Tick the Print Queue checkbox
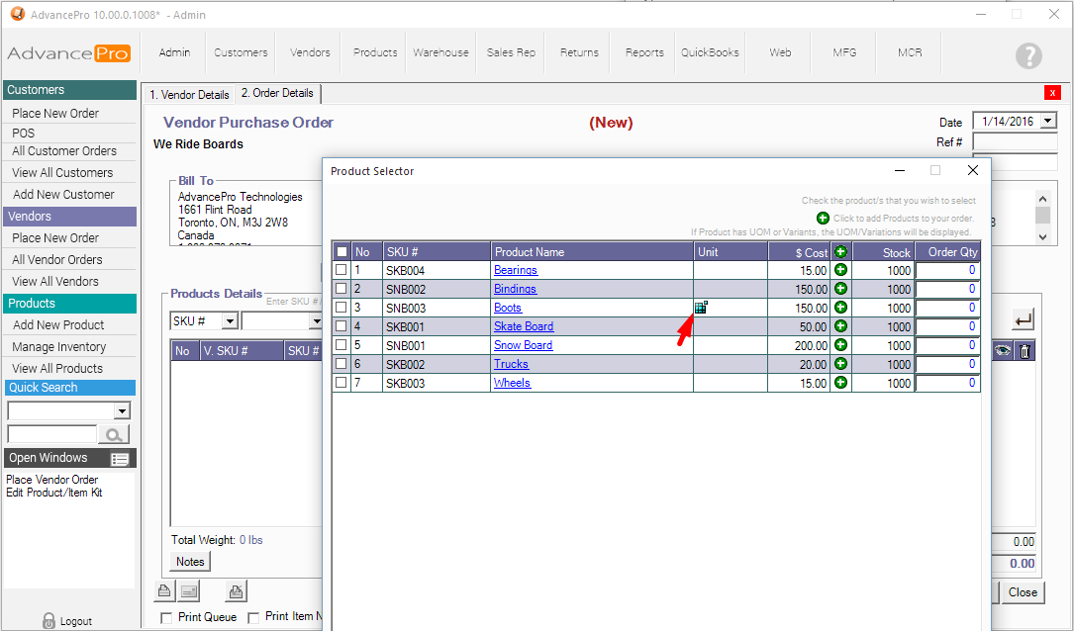The image size is (1074, 631). tap(167, 617)
